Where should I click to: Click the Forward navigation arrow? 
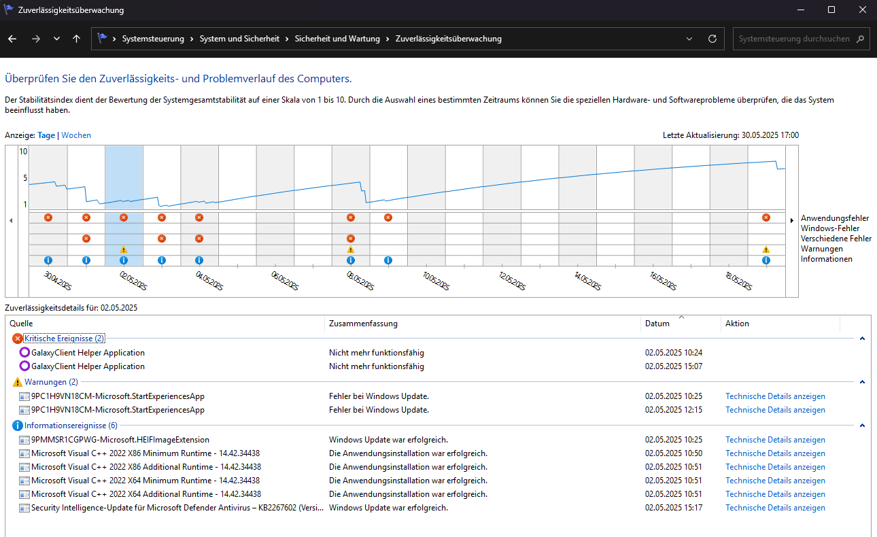coord(36,39)
